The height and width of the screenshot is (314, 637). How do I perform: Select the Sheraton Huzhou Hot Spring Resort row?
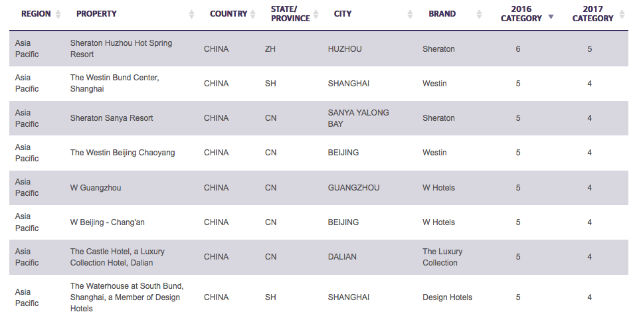tap(319, 48)
